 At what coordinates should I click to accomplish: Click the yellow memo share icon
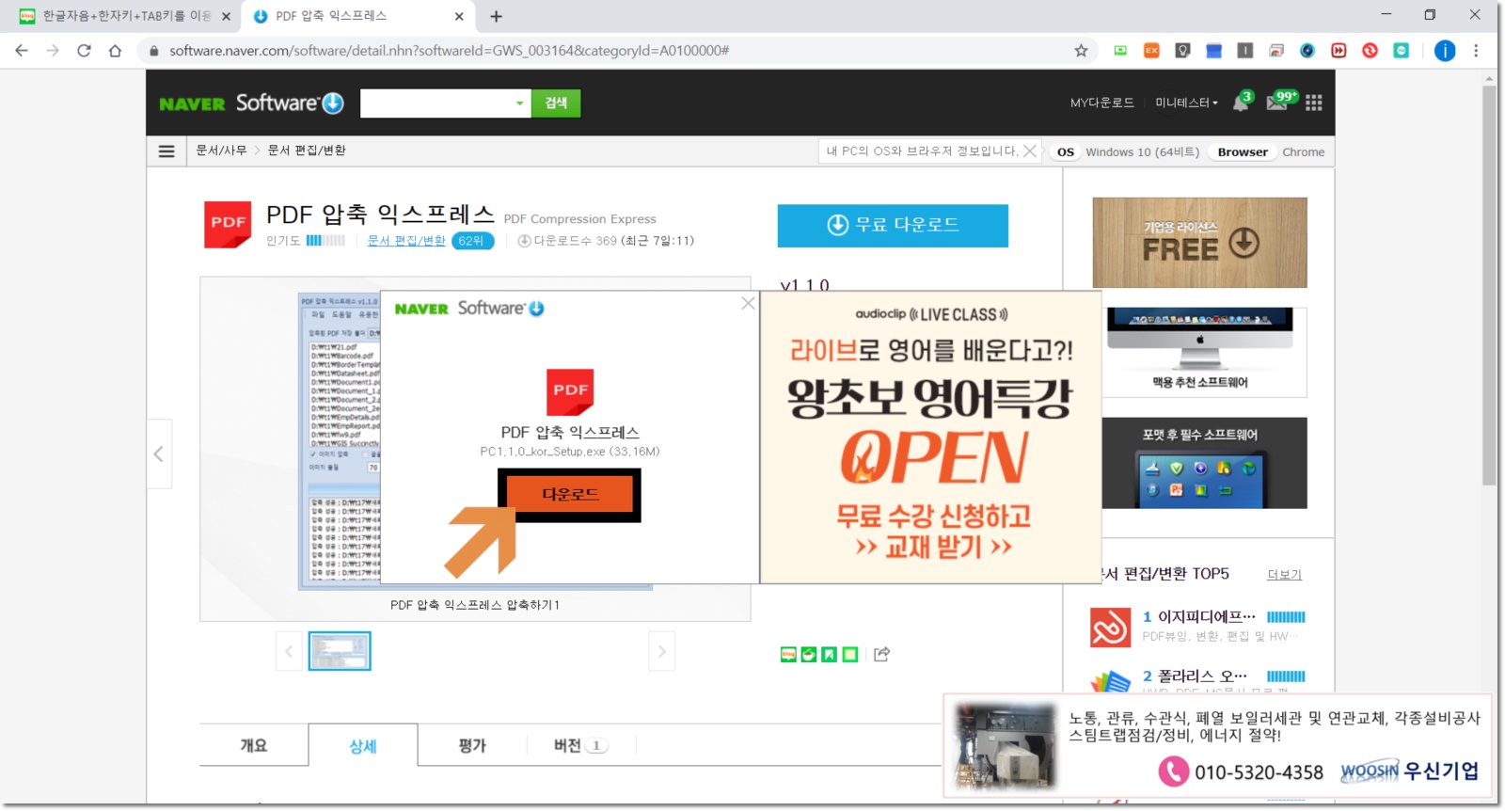click(x=850, y=655)
